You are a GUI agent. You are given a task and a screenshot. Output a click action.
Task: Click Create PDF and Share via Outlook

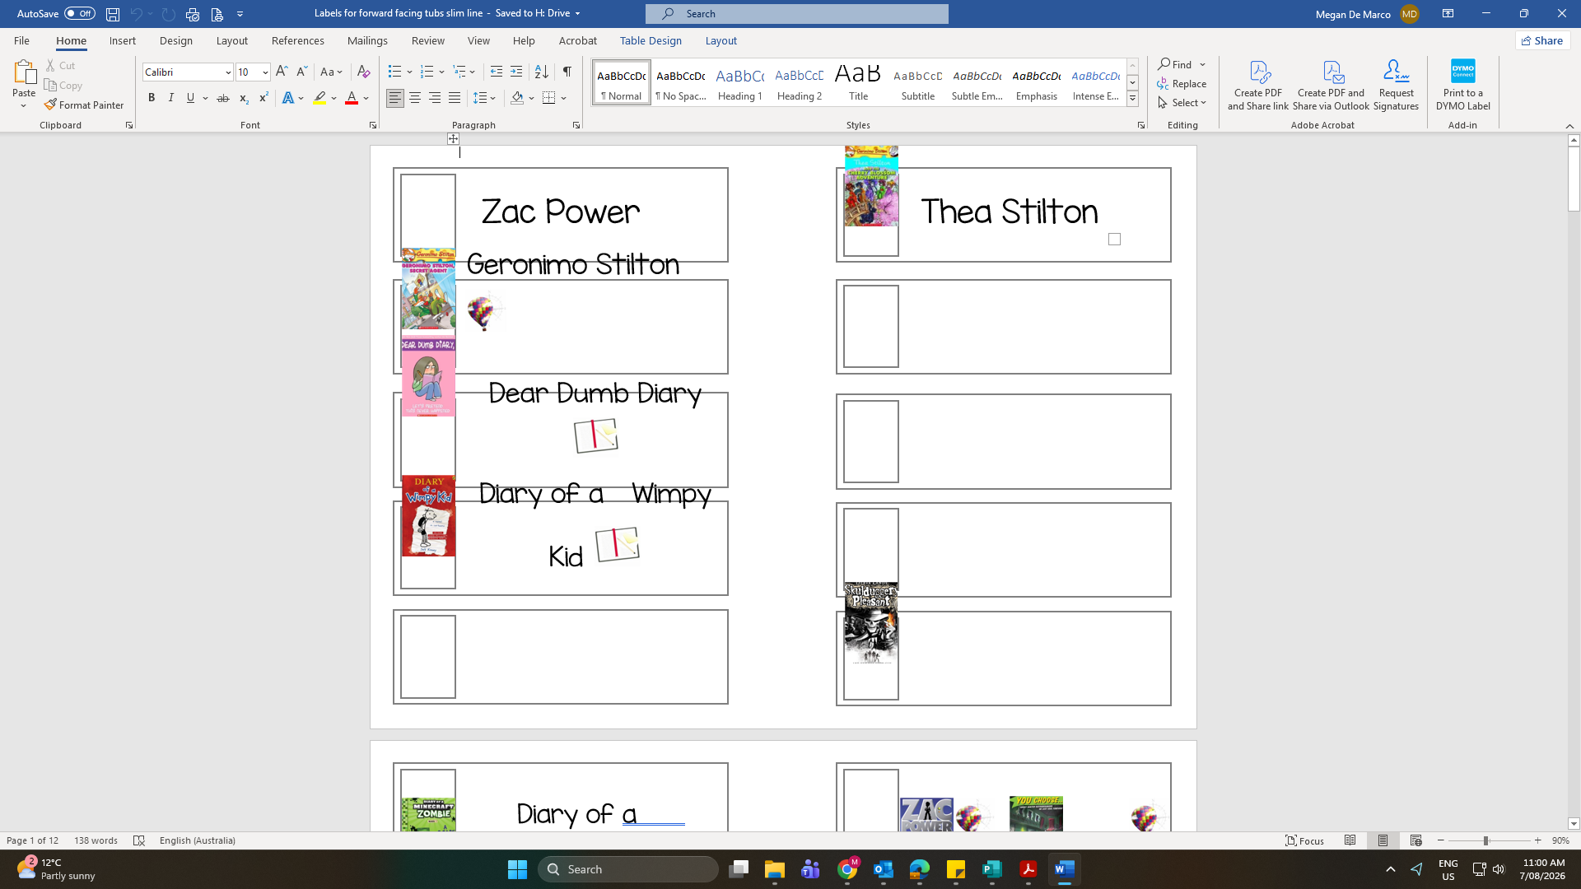tap(1331, 85)
